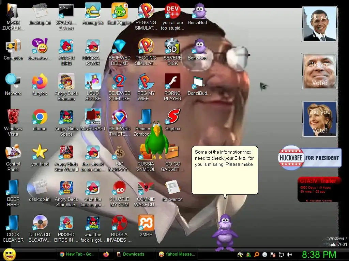349x261 pixels.
Task: Open the volume speaker tray icon
Action: click(289, 255)
